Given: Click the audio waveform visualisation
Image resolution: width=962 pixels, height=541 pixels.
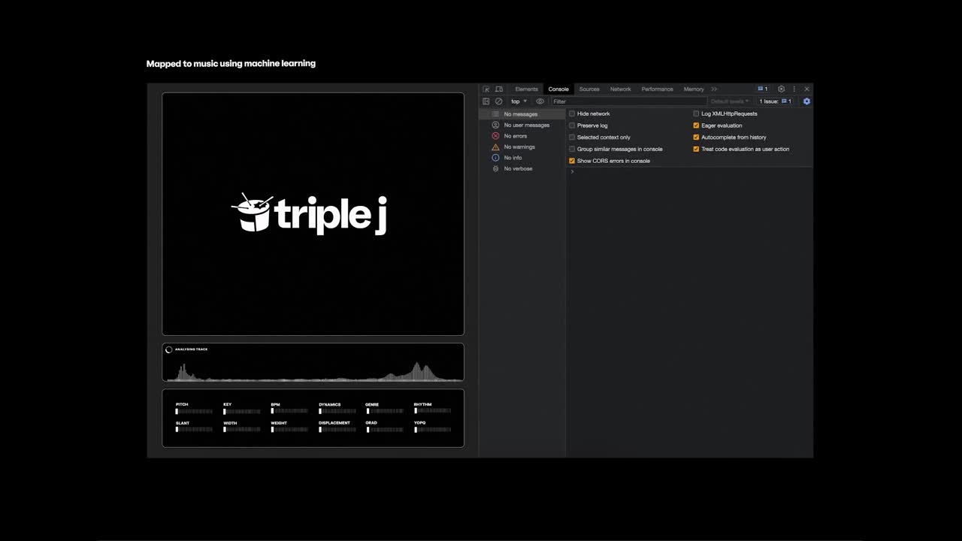Looking at the screenshot, I should click(x=313, y=371).
